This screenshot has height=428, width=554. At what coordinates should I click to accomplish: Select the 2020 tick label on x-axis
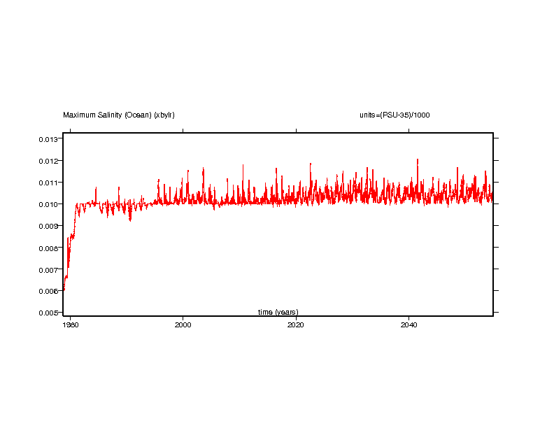(x=296, y=325)
